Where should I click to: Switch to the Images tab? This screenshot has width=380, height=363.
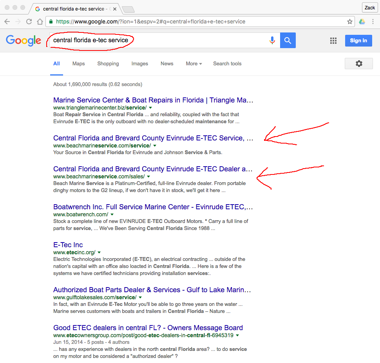pyautogui.click(x=139, y=64)
